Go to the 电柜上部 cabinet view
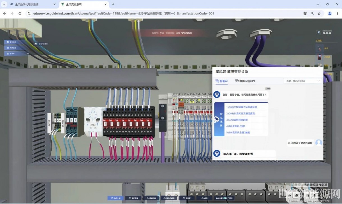The image size is (342, 204). (x=115, y=198)
